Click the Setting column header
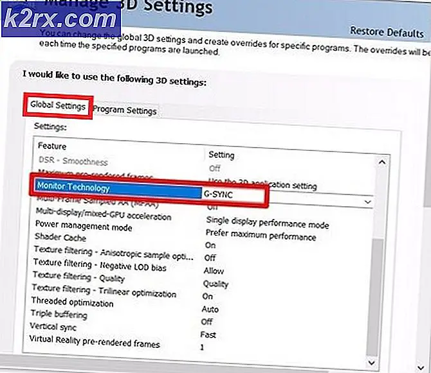 click(221, 155)
